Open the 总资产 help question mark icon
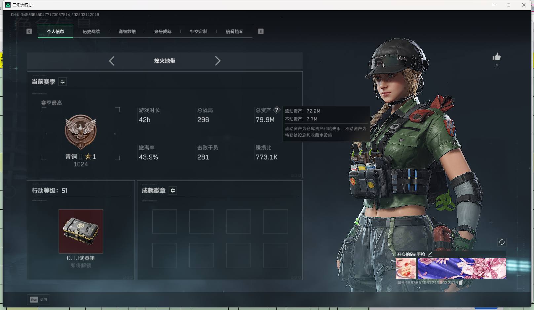The image size is (534, 310). 277,110
